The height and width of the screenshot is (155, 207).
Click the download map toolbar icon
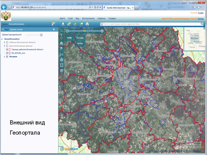pyautogui.click(x=63, y=24)
